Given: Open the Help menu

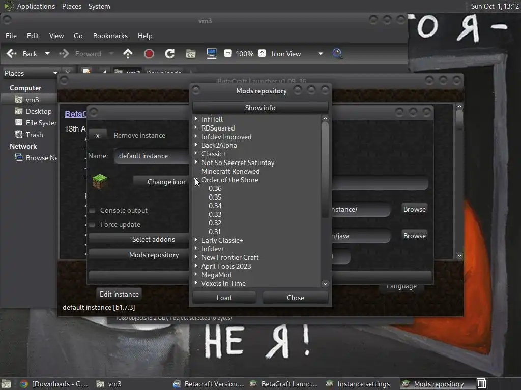Looking at the screenshot, I should point(145,36).
